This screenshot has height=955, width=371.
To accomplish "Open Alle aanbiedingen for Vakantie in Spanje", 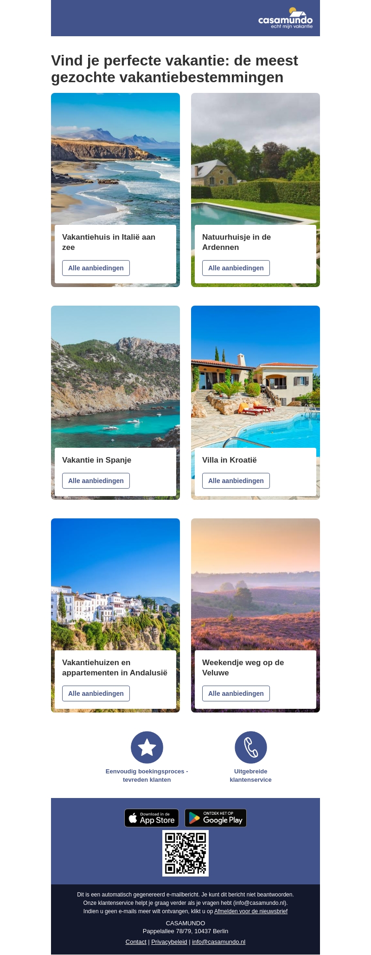I will [x=96, y=481].
